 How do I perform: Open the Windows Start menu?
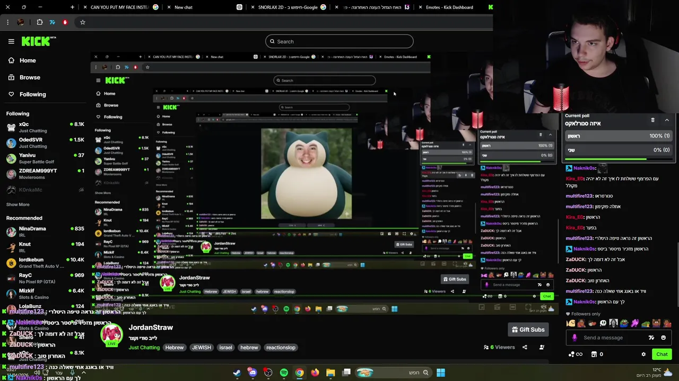pyautogui.click(x=440, y=373)
